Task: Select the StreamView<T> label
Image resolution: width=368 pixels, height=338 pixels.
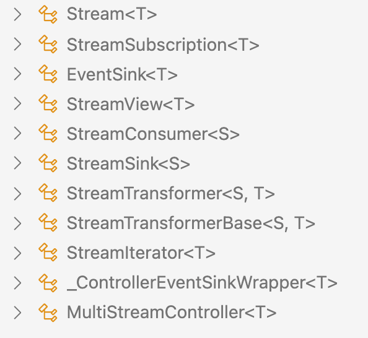Action: click(x=131, y=104)
